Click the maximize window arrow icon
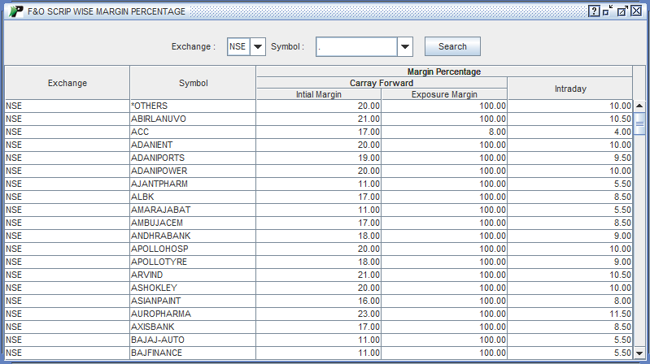650x364 pixels. pyautogui.click(x=622, y=11)
